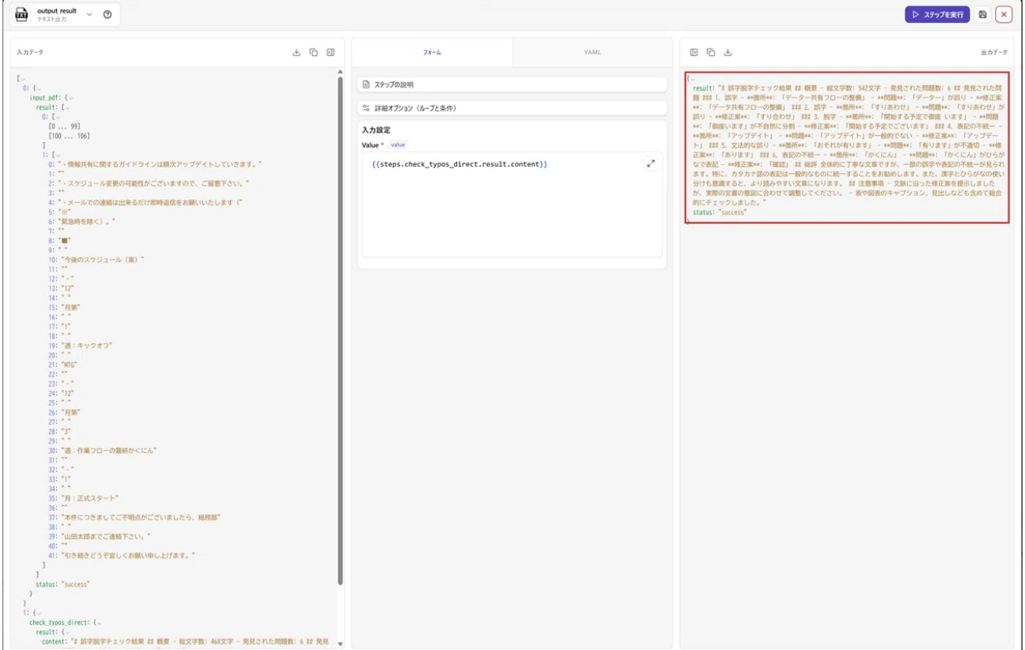Click the row "引き続きどうぞ宜しくお願い申し上げます。"
This screenshot has width=1025, height=650.
point(122,555)
